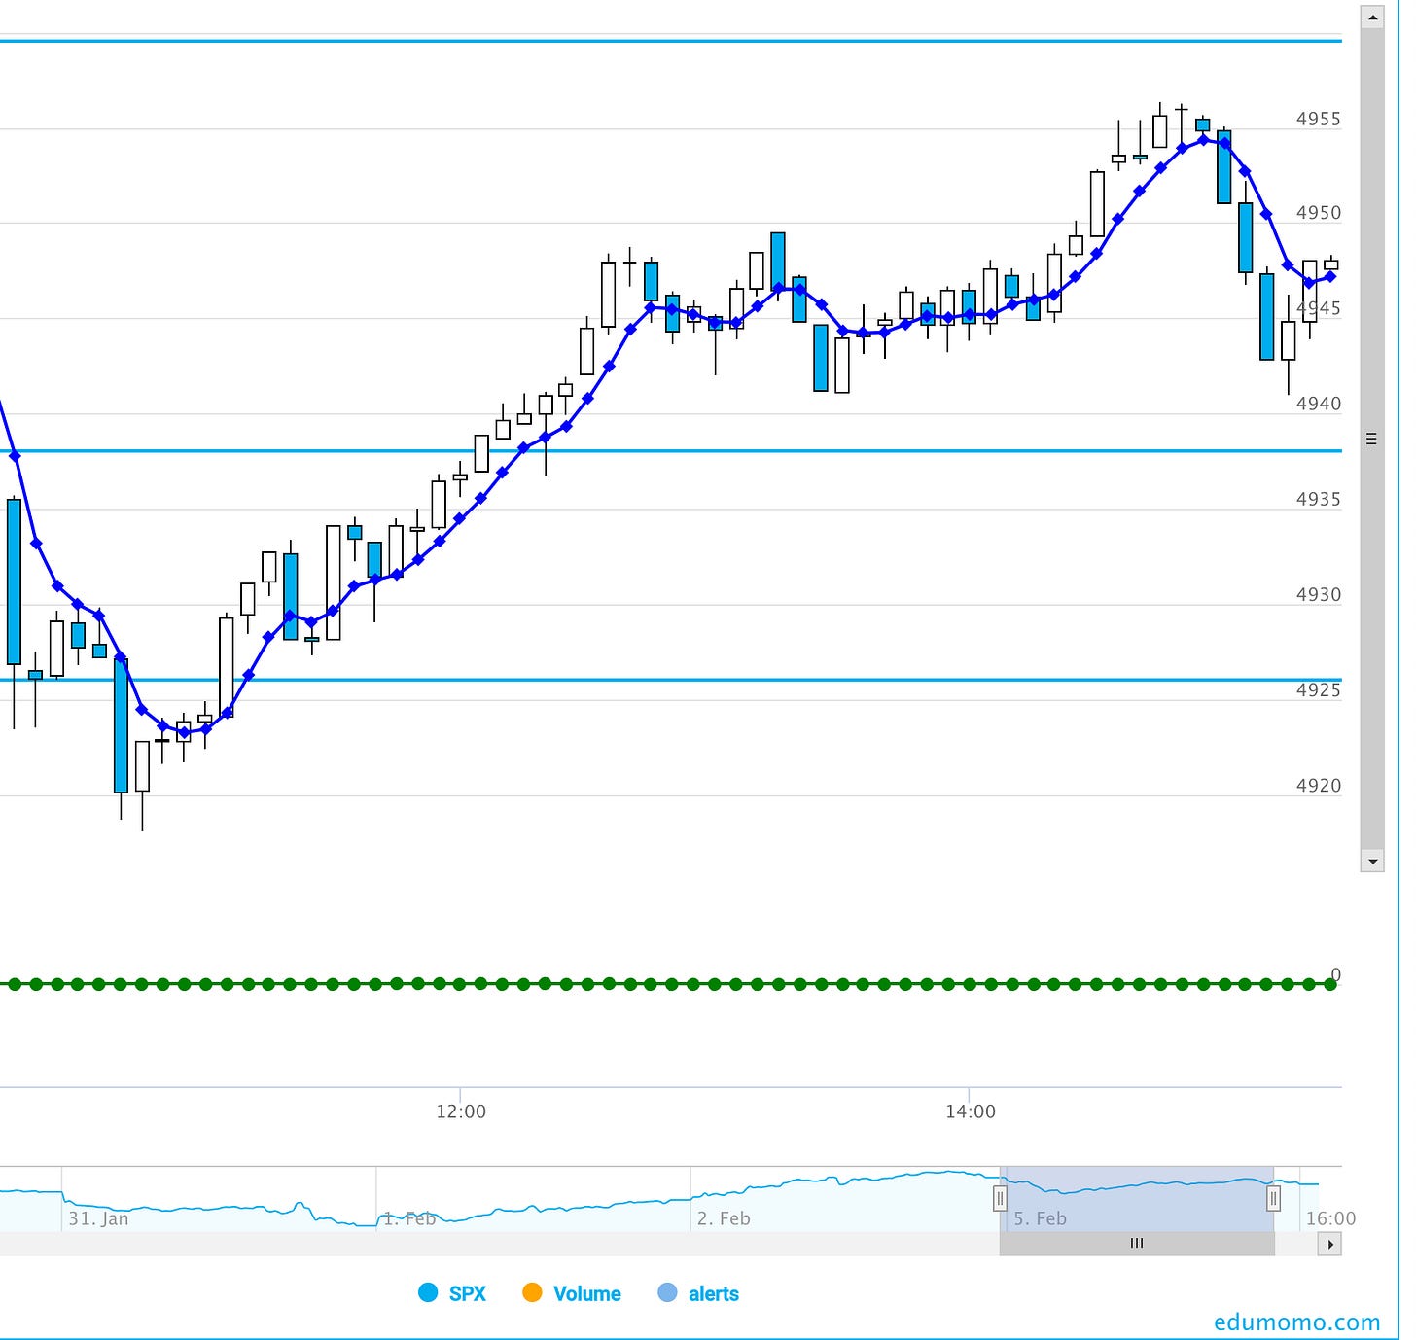
Task: Click the 4945 price axis label
Action: [x=1320, y=308]
